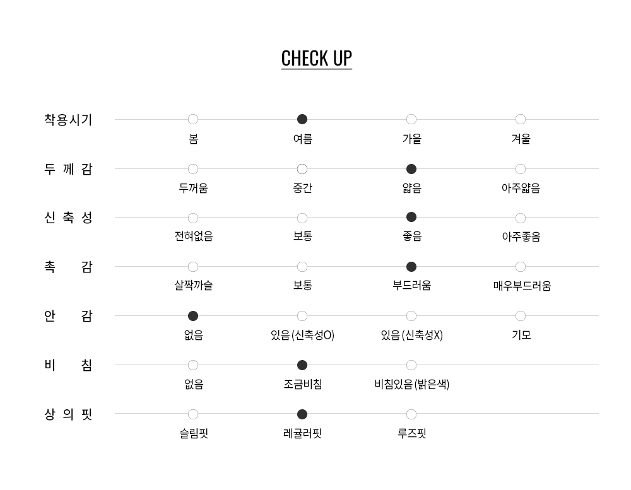Choose the 아주좋음 circle
Viewport: 631px width, 490px height.
pos(521,218)
